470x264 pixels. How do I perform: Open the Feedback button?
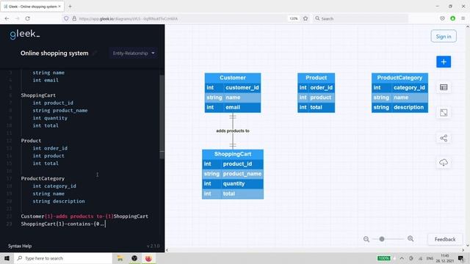(445, 240)
